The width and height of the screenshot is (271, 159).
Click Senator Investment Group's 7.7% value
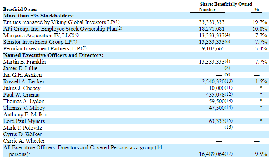click(261, 42)
